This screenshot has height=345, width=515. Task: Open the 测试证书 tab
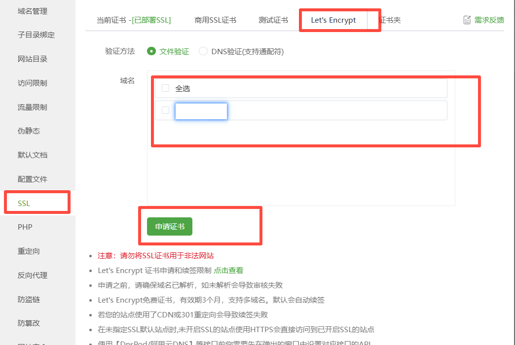[x=273, y=20]
